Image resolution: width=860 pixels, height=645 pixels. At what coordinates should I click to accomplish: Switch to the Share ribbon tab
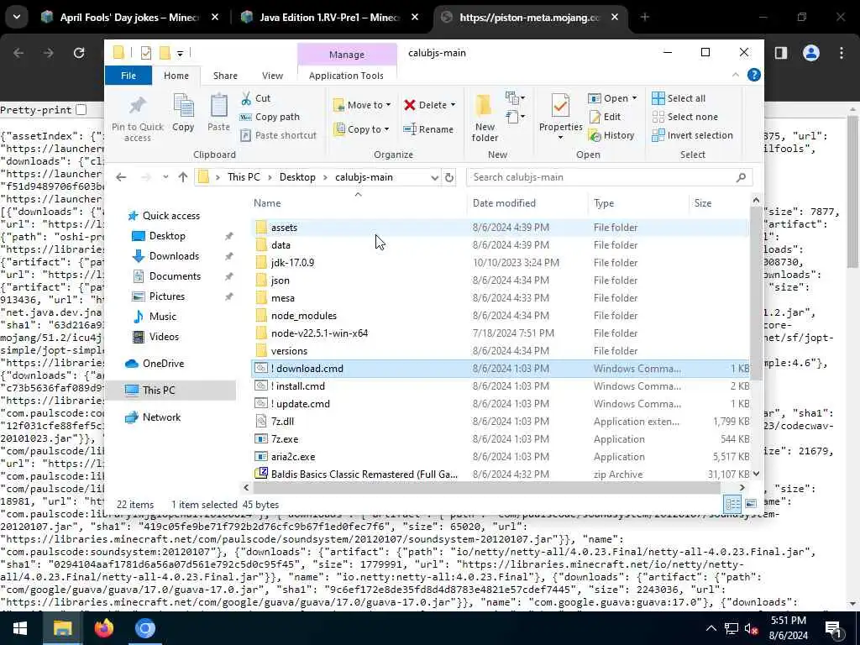[225, 76]
